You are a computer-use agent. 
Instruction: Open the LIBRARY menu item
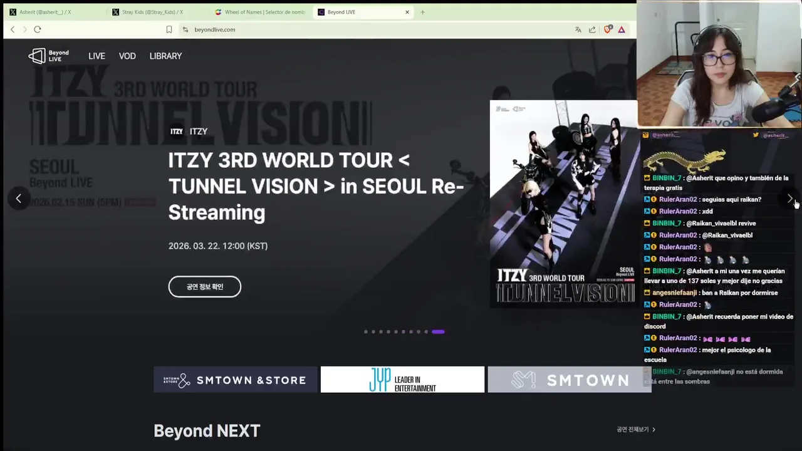pyautogui.click(x=165, y=56)
